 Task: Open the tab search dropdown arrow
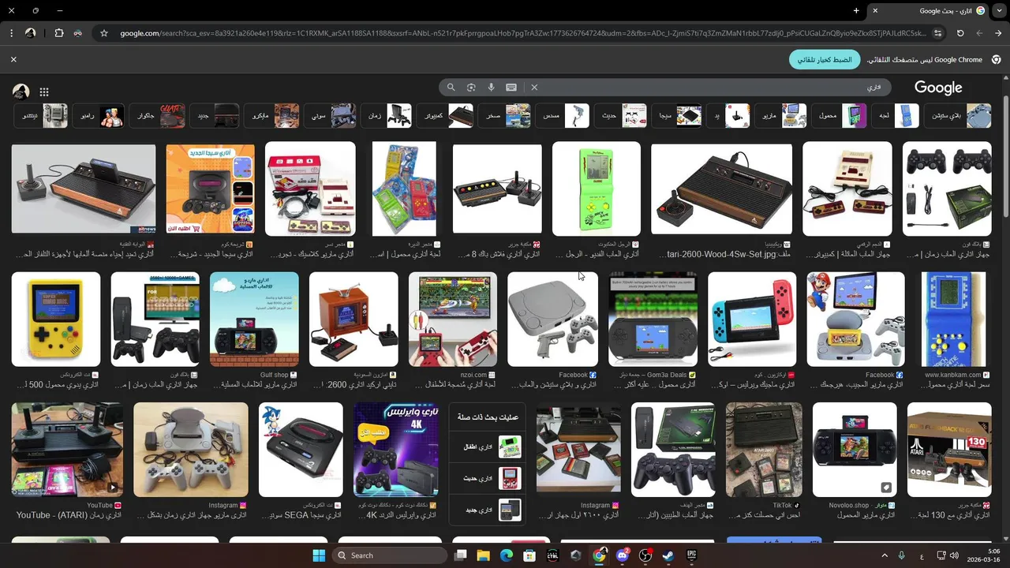tap(998, 10)
